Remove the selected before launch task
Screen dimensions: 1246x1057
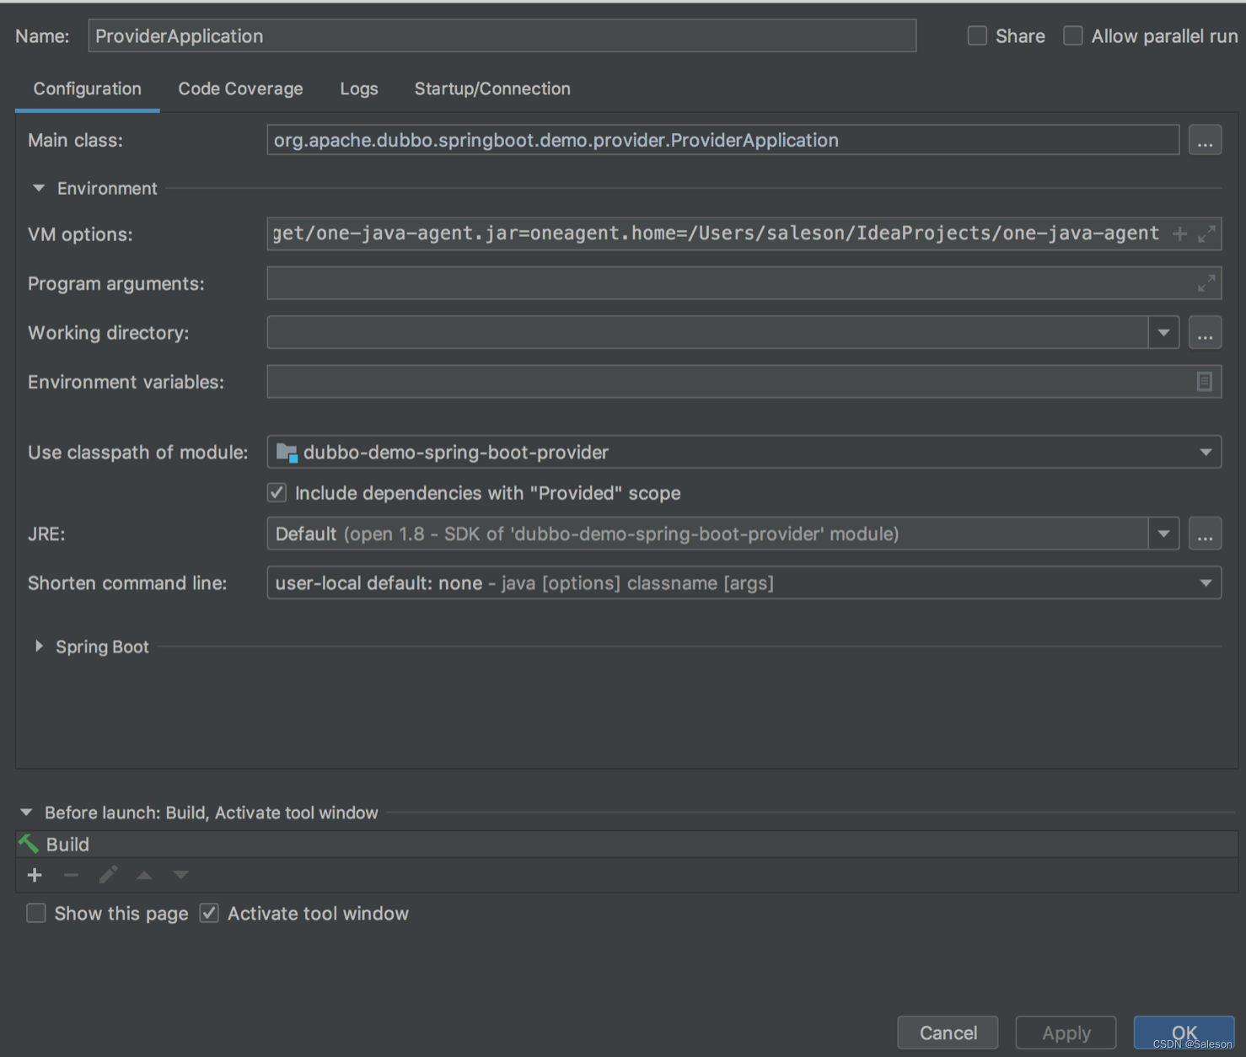pos(71,875)
